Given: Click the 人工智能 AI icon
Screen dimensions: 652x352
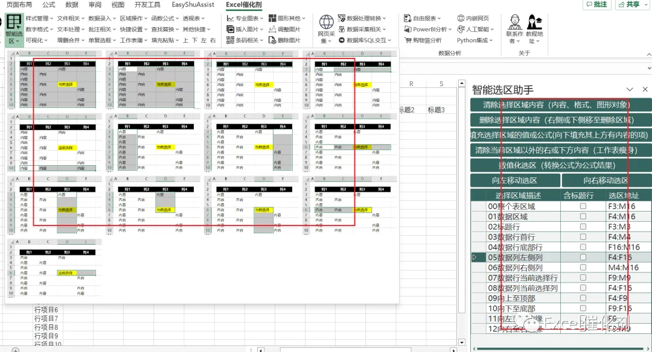Looking at the screenshot, I should (461, 29).
